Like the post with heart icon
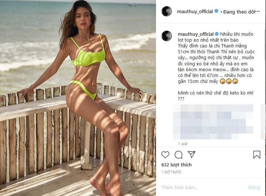 tap(165, 154)
